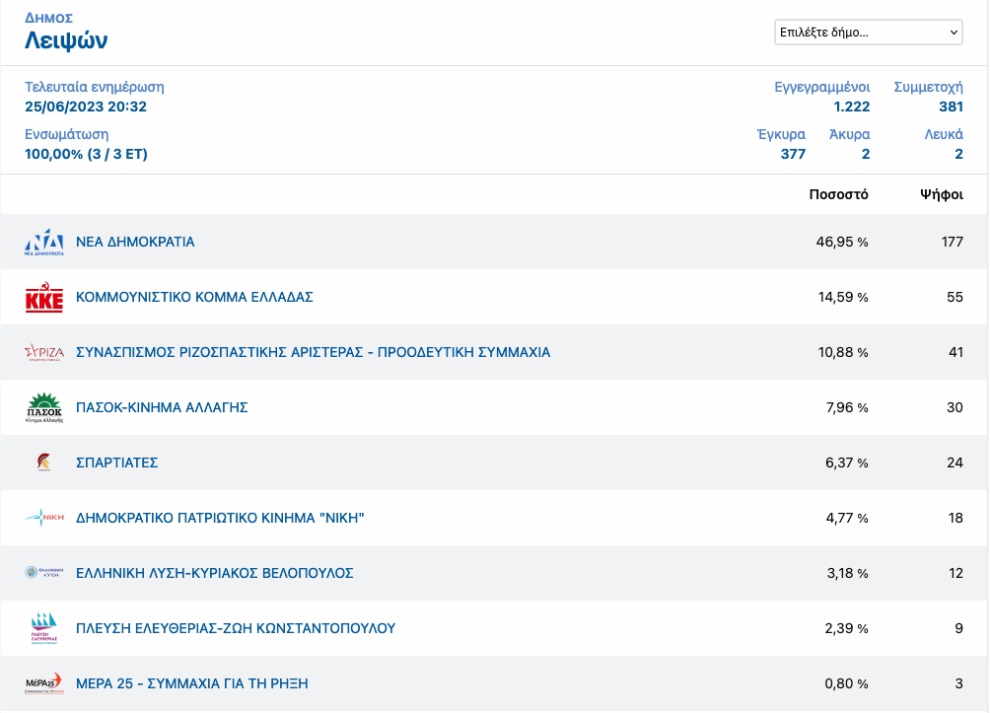Click the '6,37 %' percentage for Σπαρτιάτες
Image resolution: width=990 pixels, height=713 pixels.
point(847,463)
